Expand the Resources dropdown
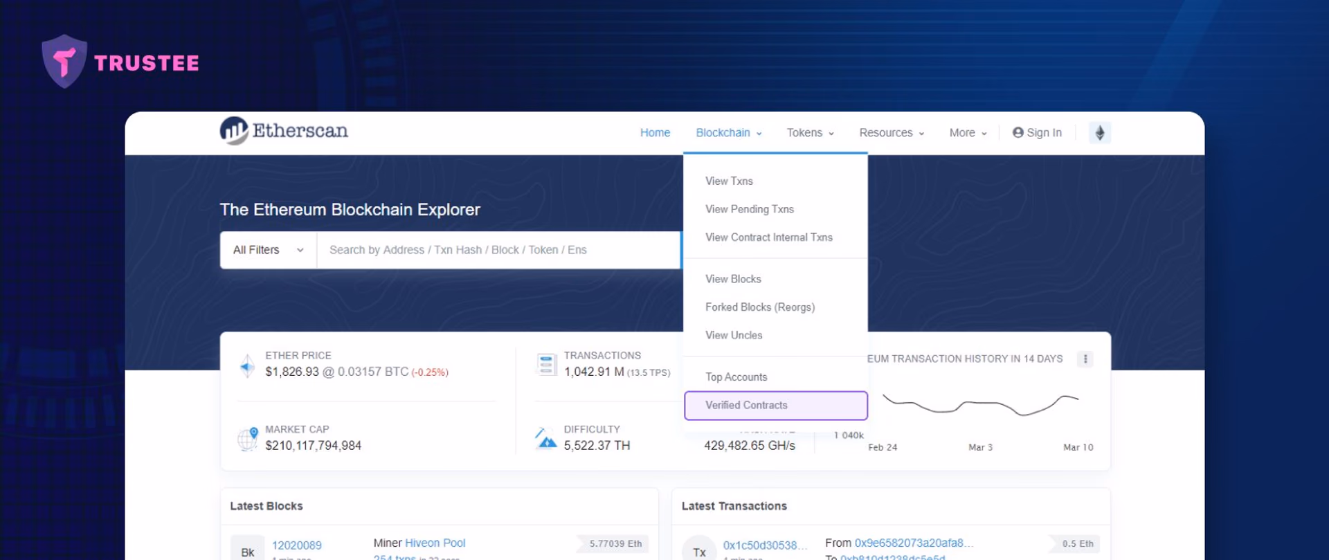Viewport: 1329px width, 560px height. tap(892, 133)
